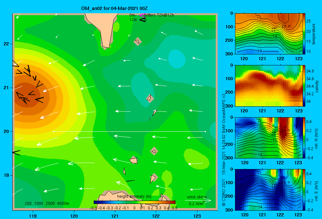Click the 25 tick on temperature colorbar
This screenshot has width=322, height=219.
pos(308,21)
